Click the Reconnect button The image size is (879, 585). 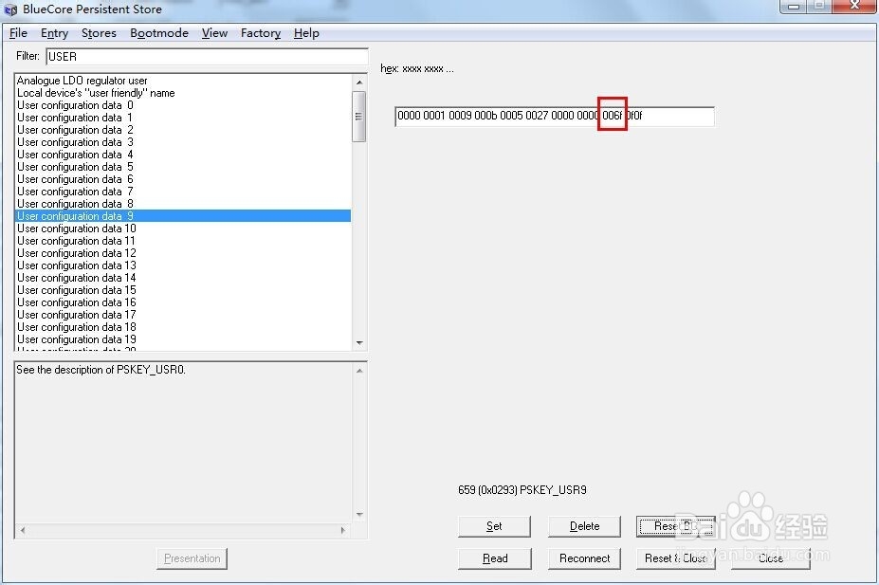584,558
